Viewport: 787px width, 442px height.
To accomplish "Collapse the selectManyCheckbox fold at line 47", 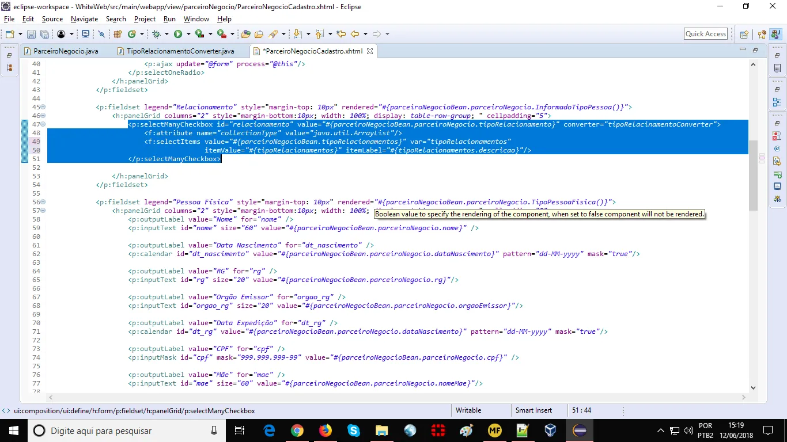I will [x=43, y=124].
